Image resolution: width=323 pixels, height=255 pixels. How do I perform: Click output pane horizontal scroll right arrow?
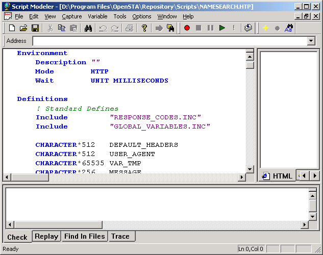pyautogui.click(x=305, y=224)
